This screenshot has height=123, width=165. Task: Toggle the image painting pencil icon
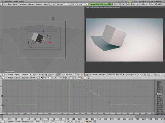point(147,75)
